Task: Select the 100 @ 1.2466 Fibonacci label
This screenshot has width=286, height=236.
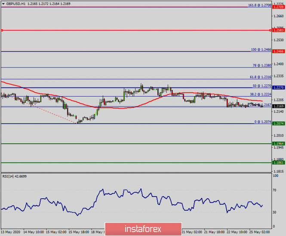Action: pyautogui.click(x=261, y=50)
